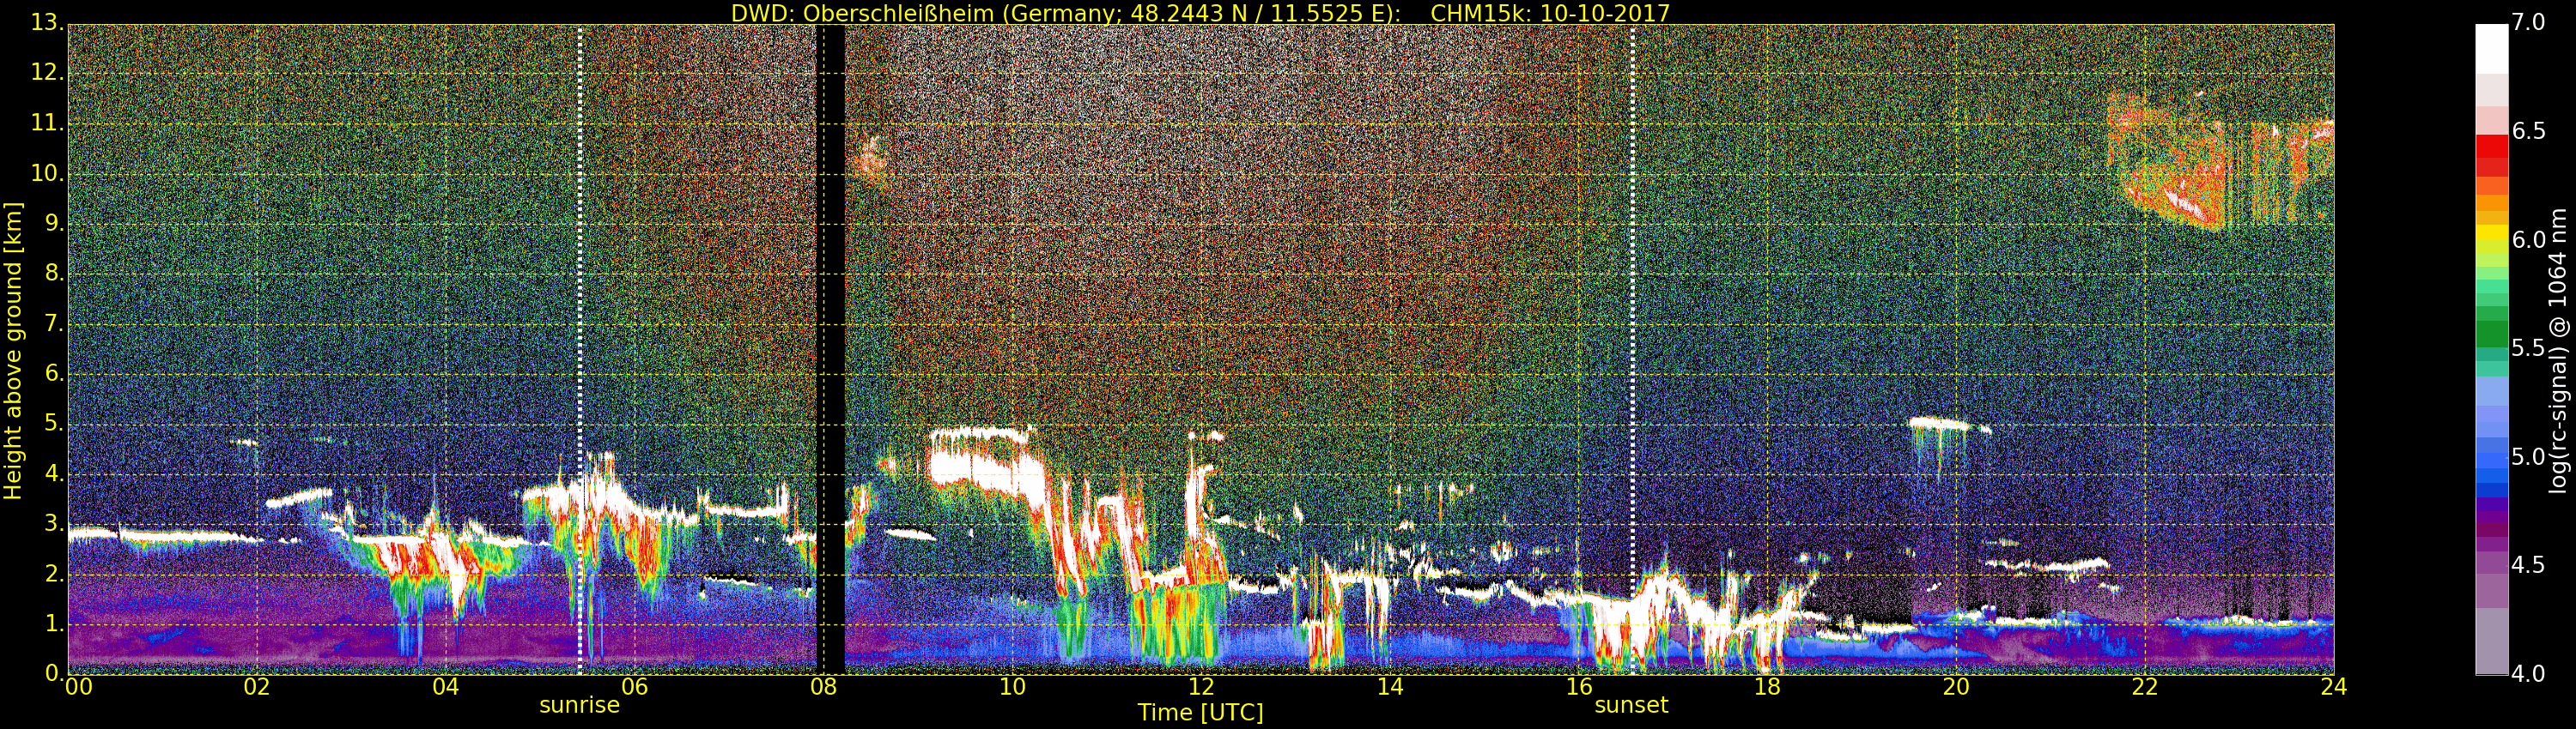This screenshot has height=729, width=2576.
Task: Click the chart title mentioning Oberschleißheim
Action: point(1200,13)
